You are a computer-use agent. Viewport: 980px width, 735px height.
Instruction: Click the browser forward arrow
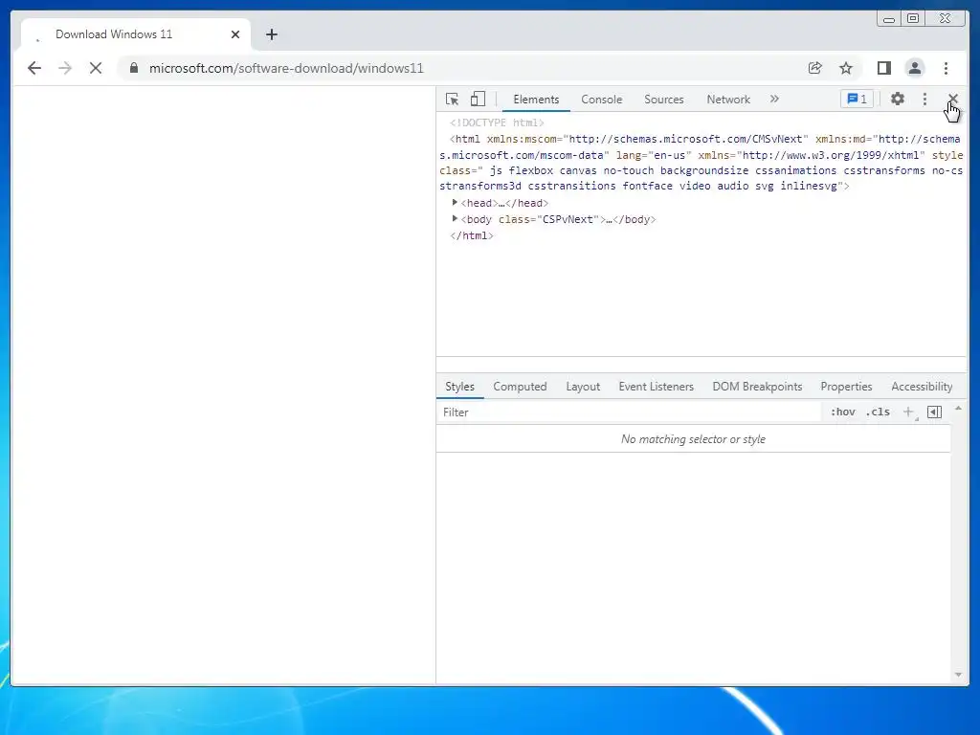coord(65,68)
